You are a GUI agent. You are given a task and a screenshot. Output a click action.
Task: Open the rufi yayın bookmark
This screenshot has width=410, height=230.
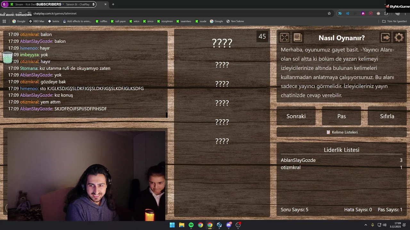click(x=118, y=21)
